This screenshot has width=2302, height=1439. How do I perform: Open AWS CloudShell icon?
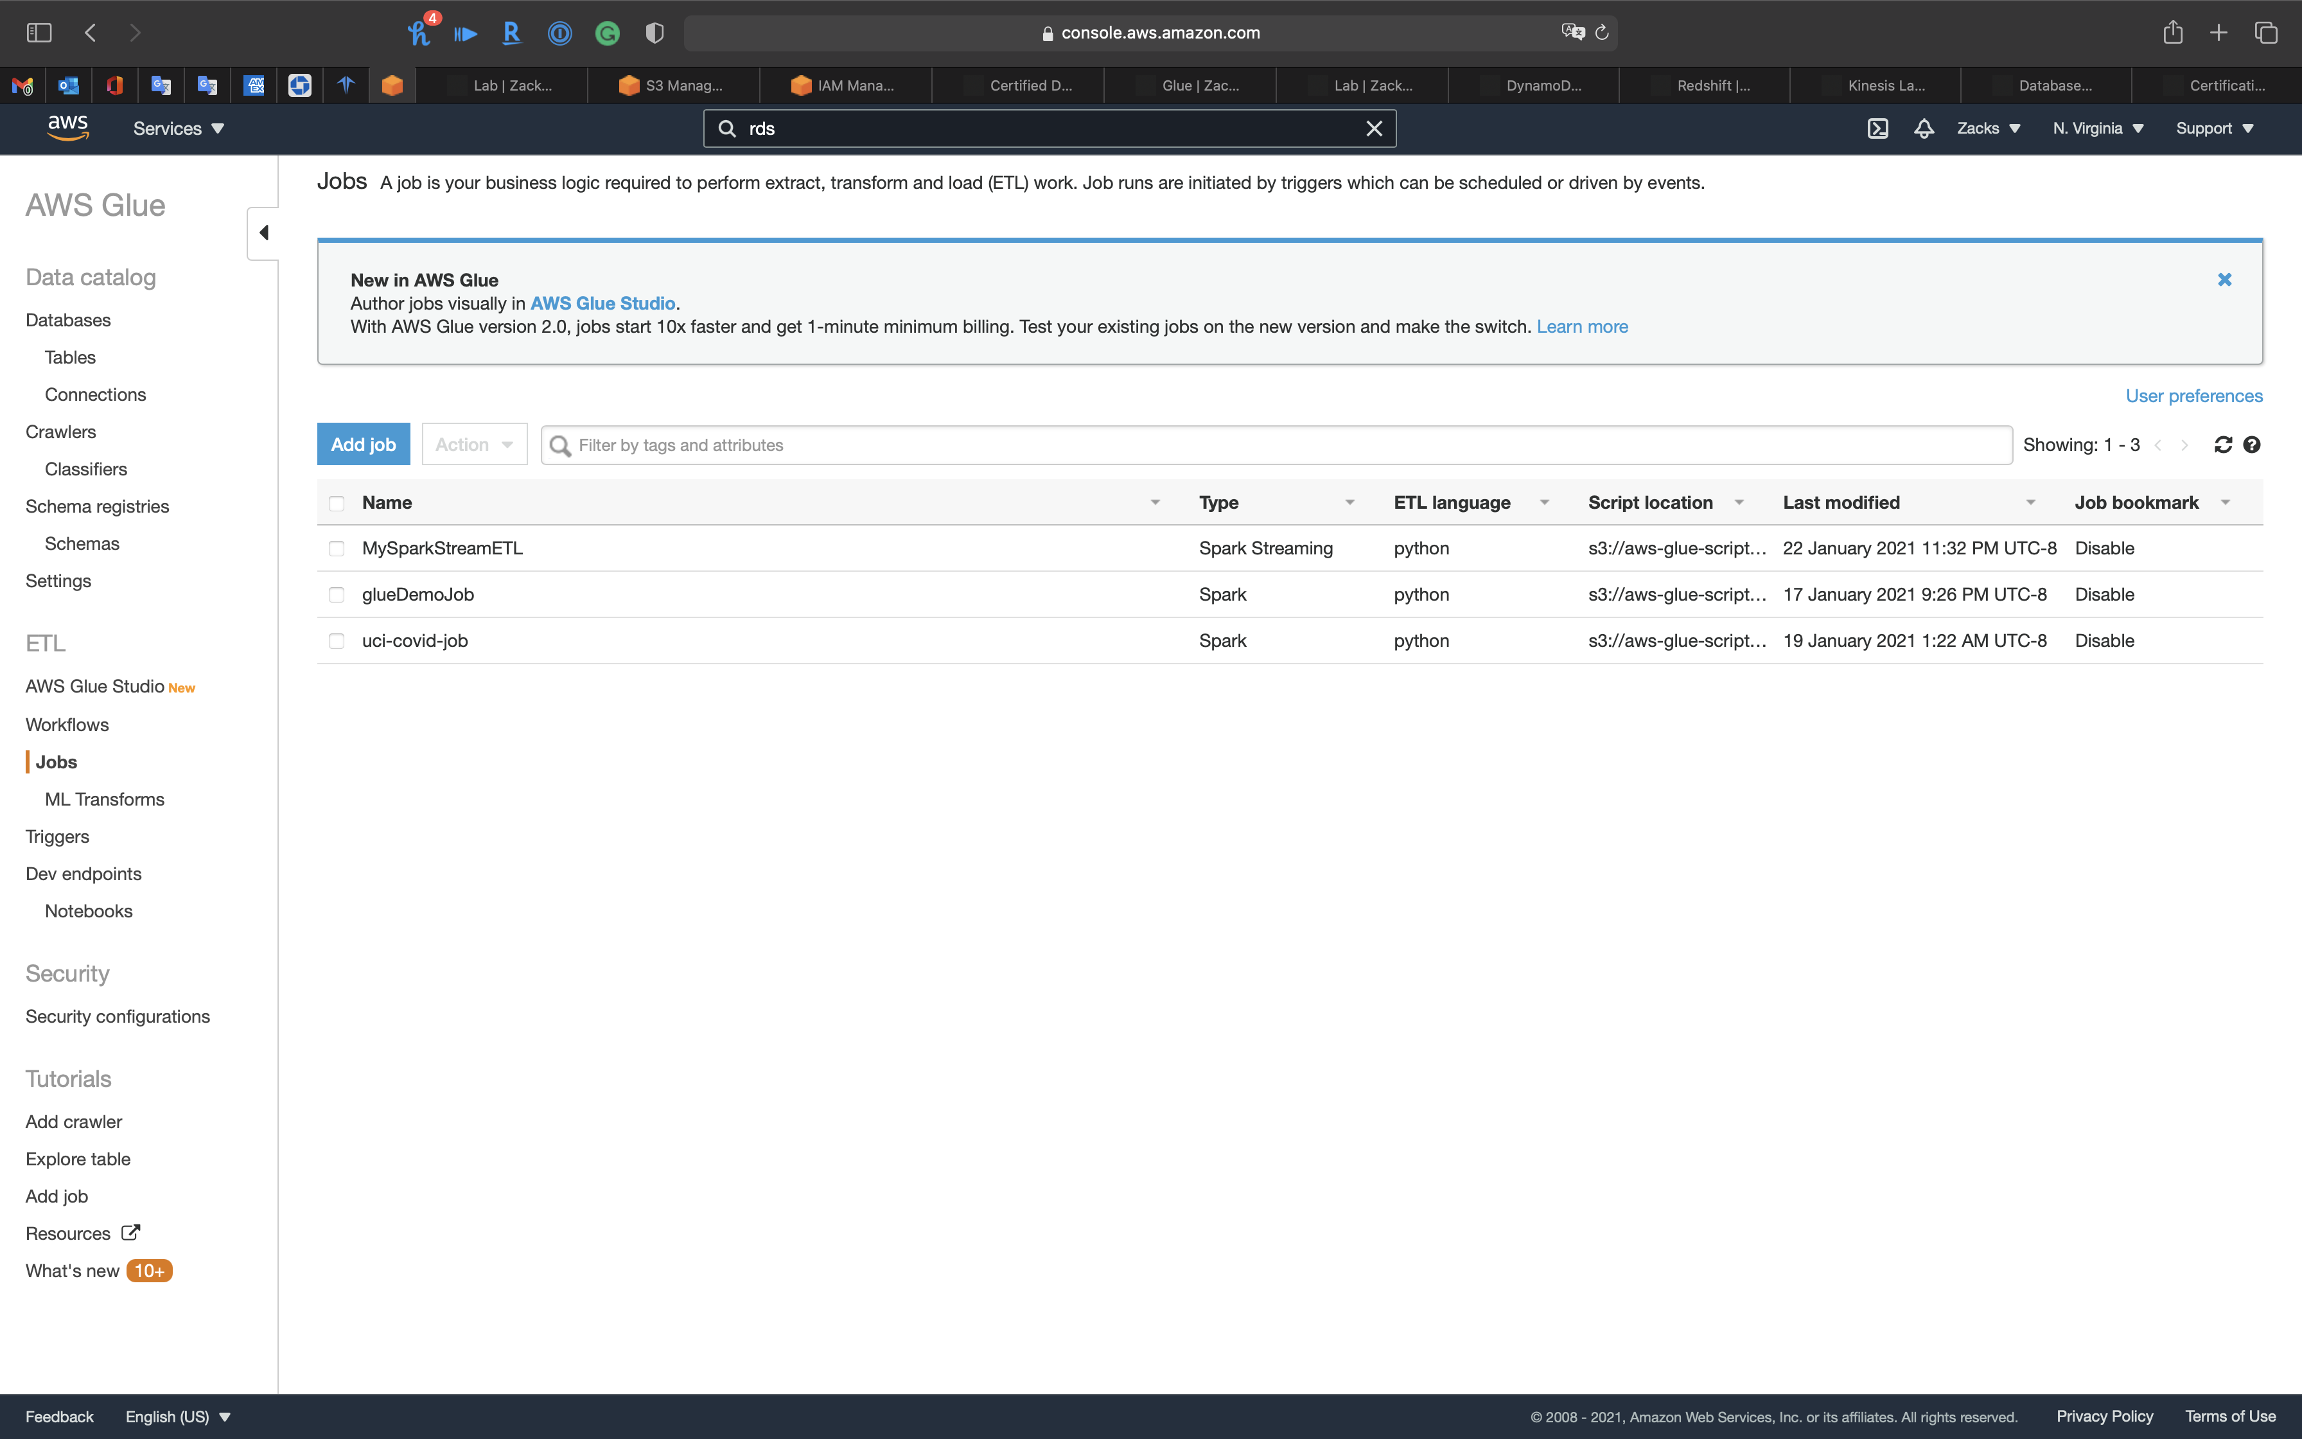1877,128
